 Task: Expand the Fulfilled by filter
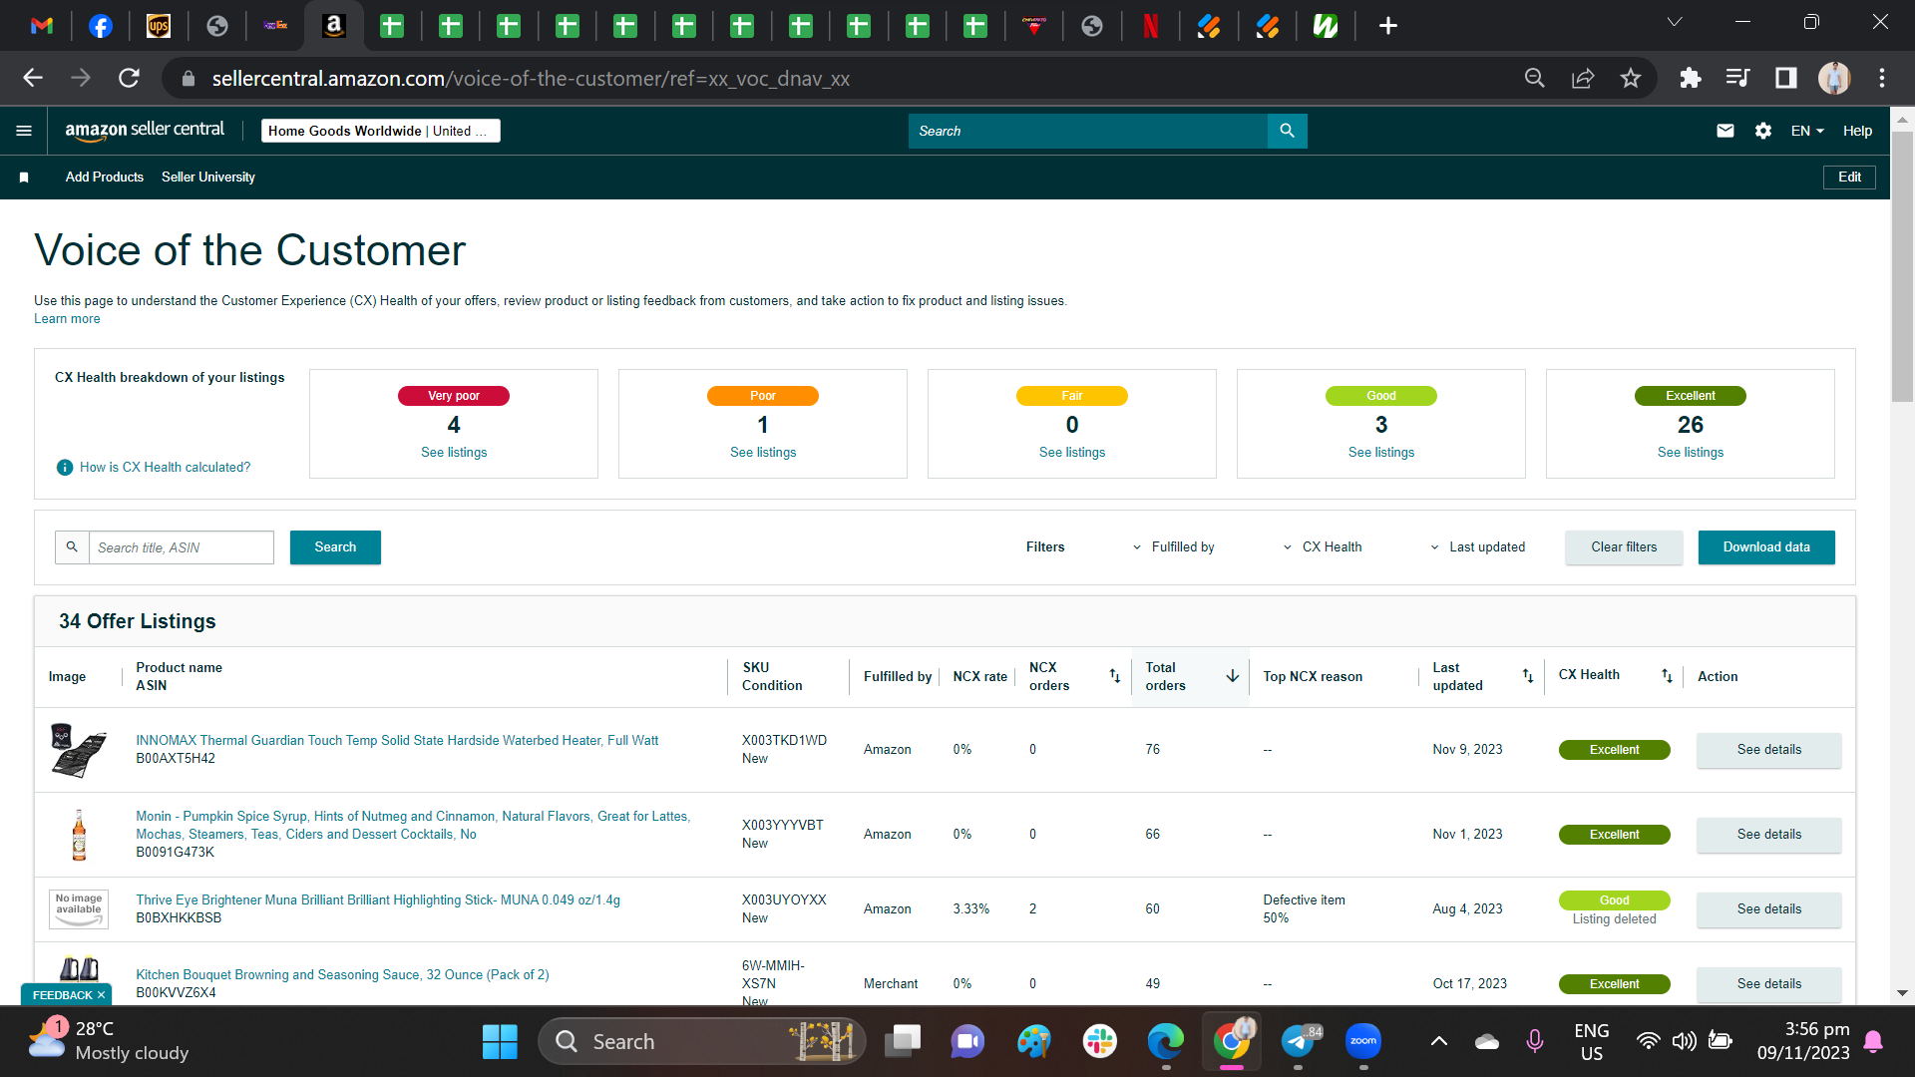coord(1174,547)
